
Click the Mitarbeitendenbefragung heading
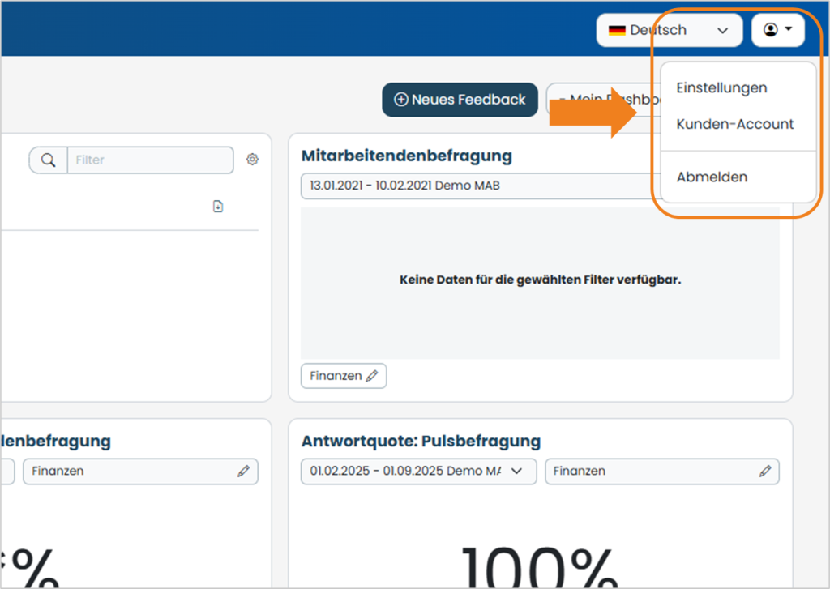(407, 156)
